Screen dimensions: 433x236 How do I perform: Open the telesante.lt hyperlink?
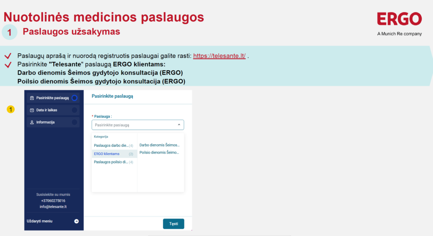219,56
